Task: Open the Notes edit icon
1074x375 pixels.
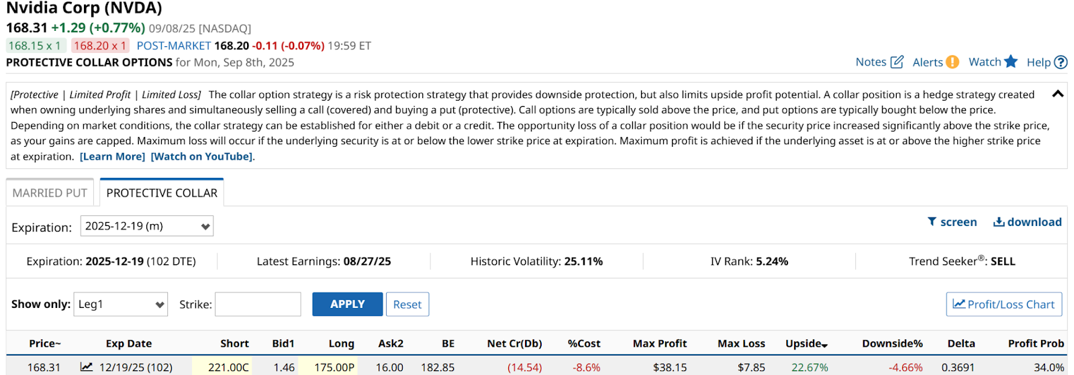Action: click(x=897, y=62)
